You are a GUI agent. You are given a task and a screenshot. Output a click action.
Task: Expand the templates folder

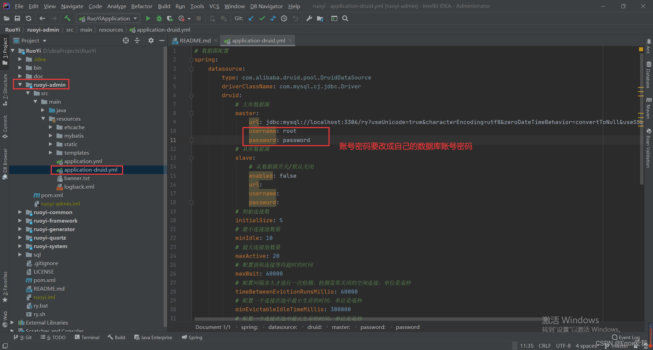click(51, 153)
